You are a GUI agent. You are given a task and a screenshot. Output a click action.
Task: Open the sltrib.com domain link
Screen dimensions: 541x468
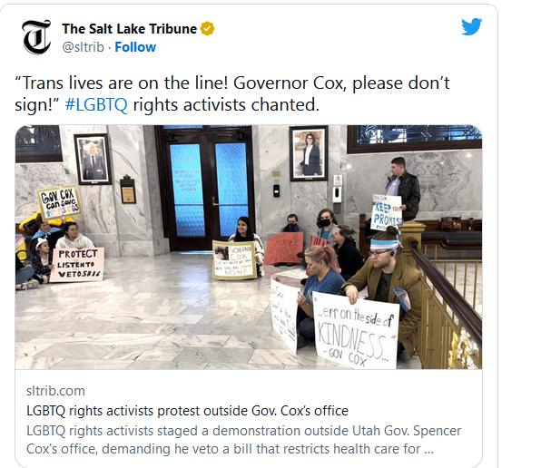click(55, 391)
